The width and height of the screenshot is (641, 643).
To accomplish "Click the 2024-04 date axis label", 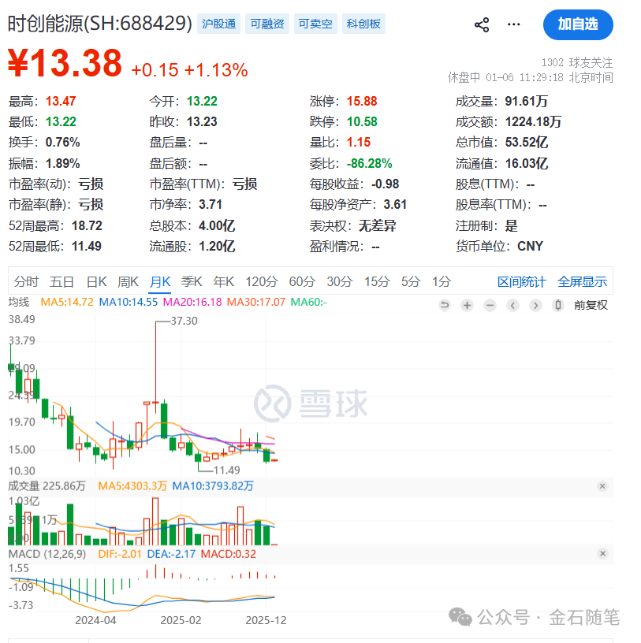I will tap(95, 620).
